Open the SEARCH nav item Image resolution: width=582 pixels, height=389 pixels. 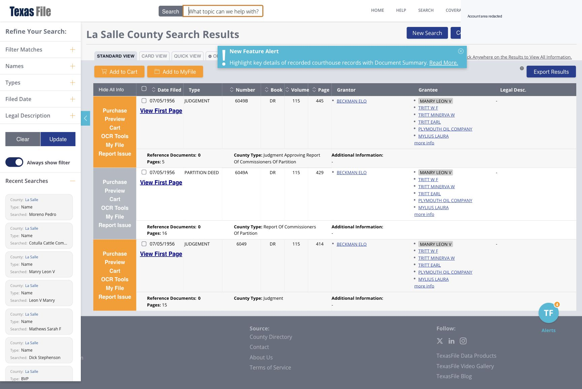click(426, 10)
